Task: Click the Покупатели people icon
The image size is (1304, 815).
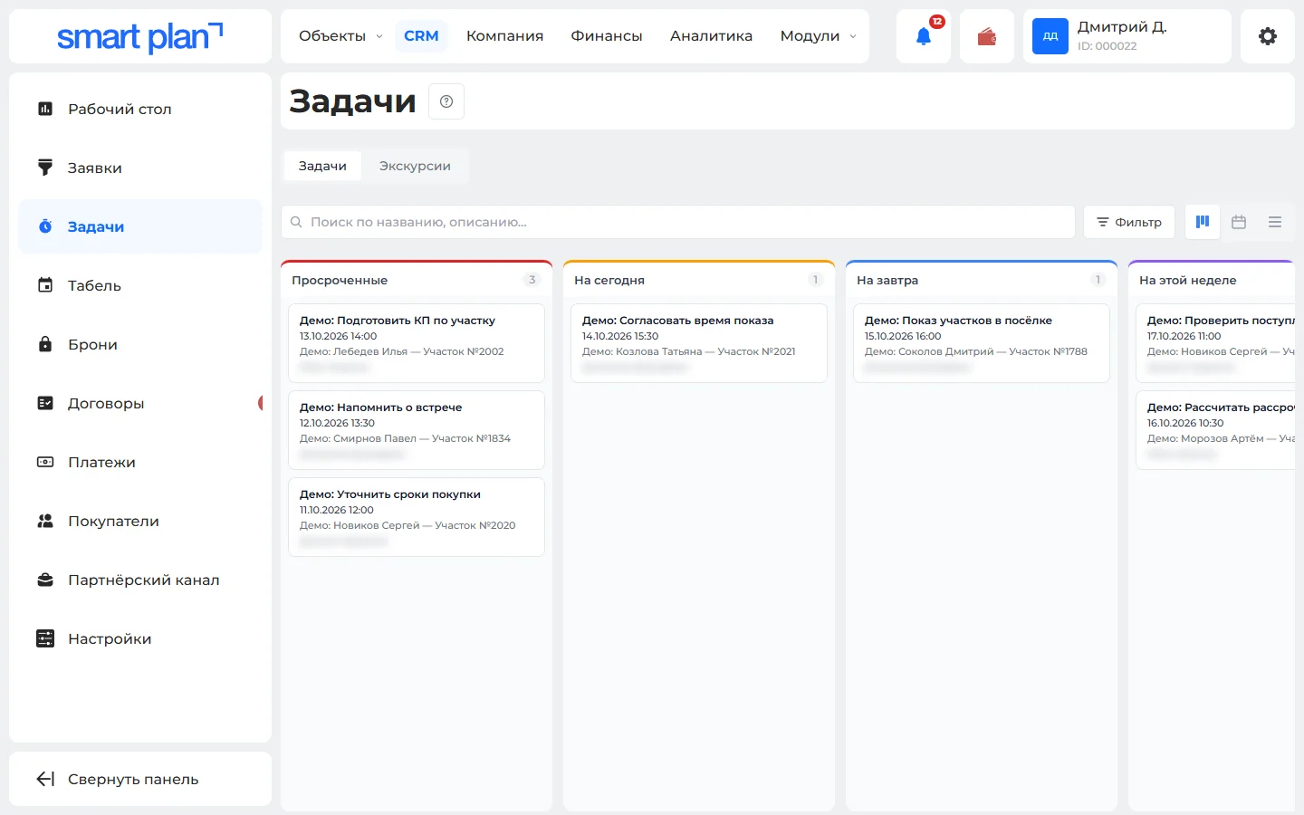Action: [x=45, y=521]
